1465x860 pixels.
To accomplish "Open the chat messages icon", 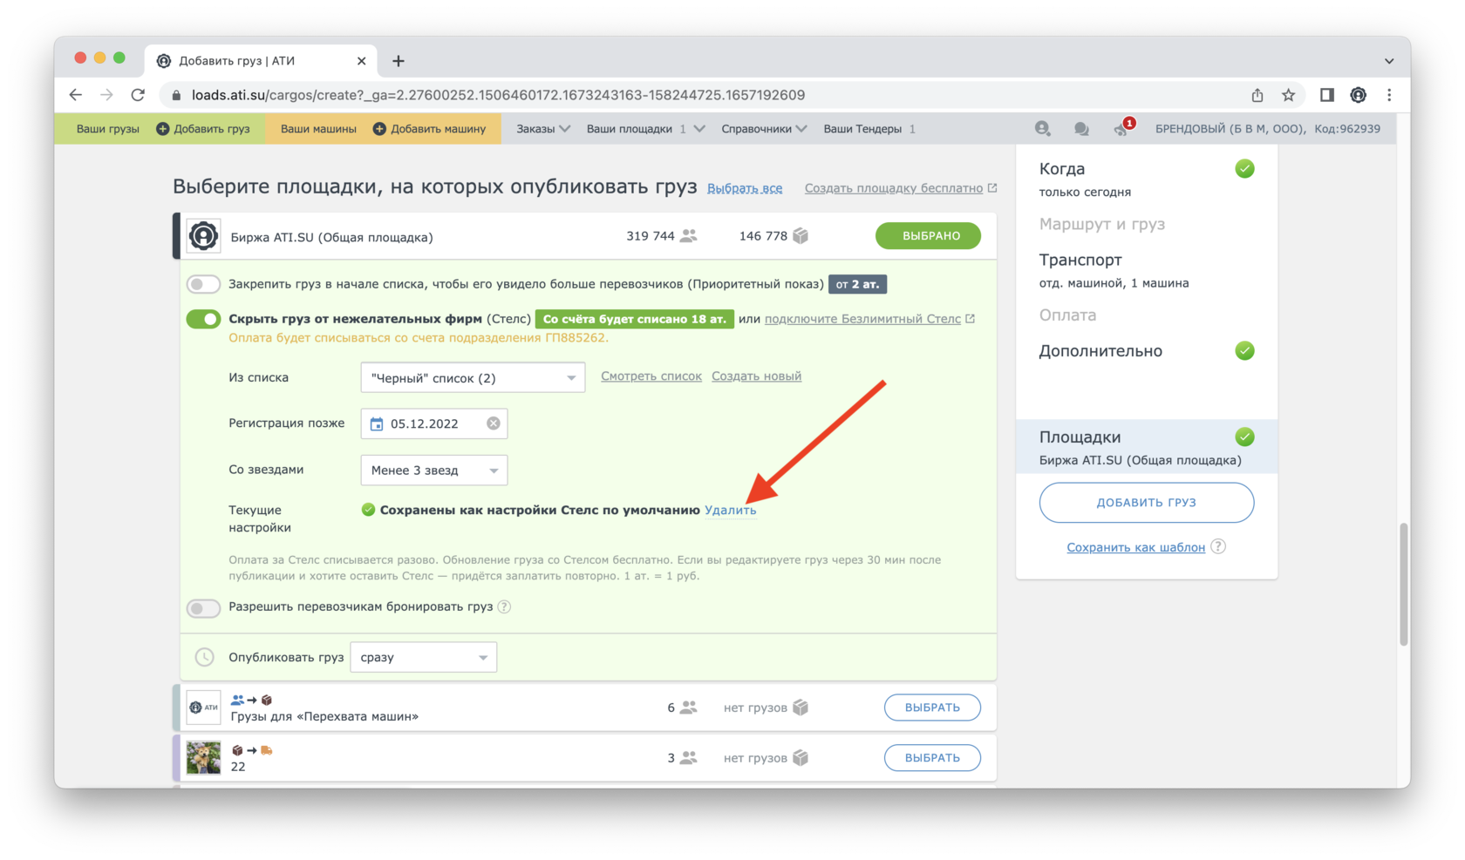I will pos(1081,129).
